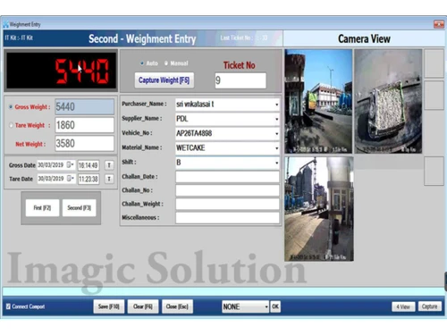
Task: Clear the form with Clear [F6]
Action: point(143,306)
